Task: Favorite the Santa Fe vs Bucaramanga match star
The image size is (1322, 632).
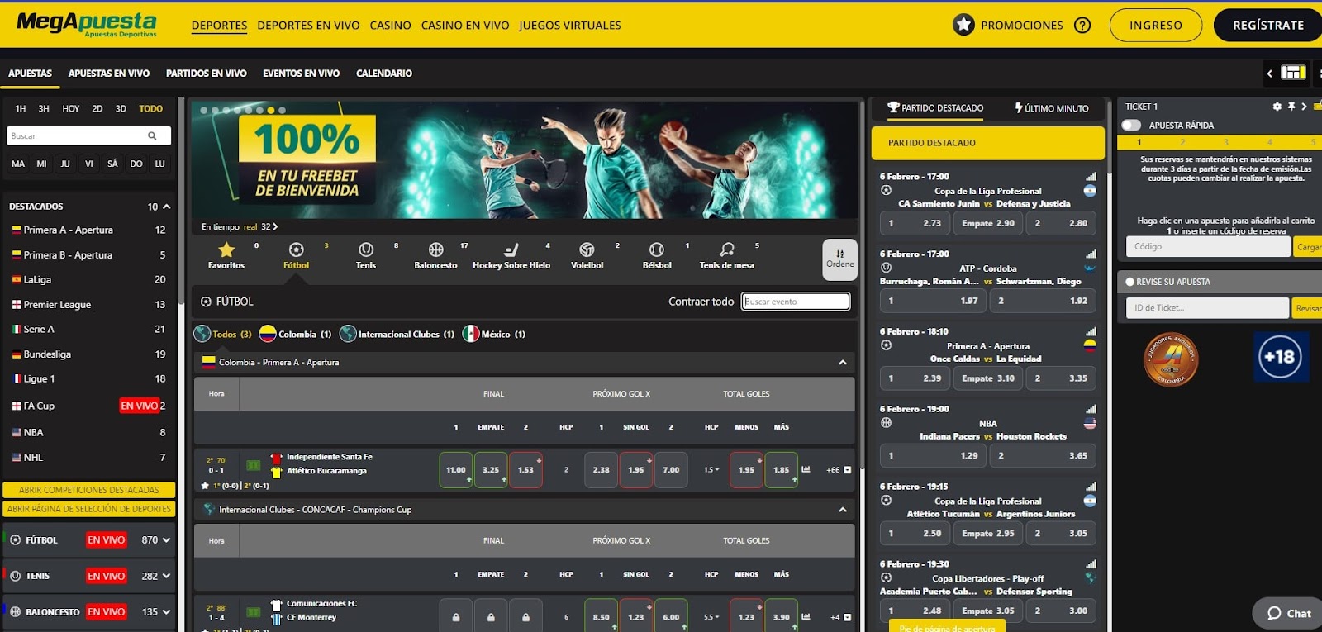Action: (x=205, y=486)
